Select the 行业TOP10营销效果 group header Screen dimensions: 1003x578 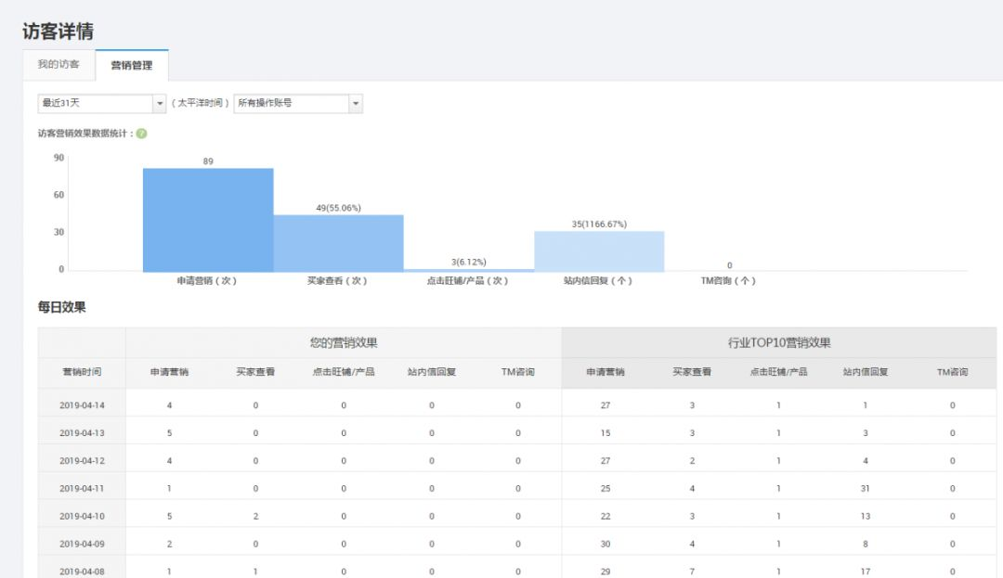[778, 343]
